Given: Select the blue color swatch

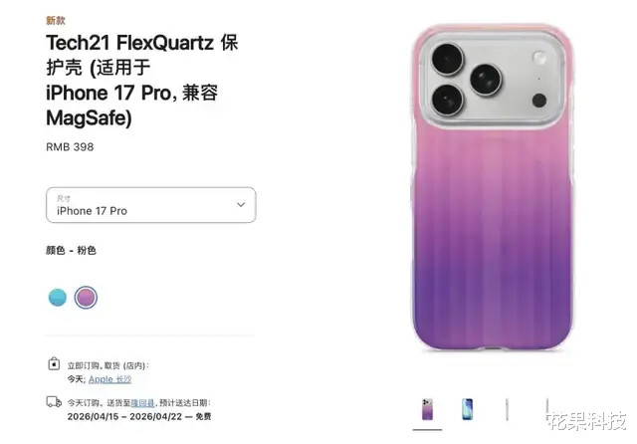Looking at the screenshot, I should click(58, 298).
